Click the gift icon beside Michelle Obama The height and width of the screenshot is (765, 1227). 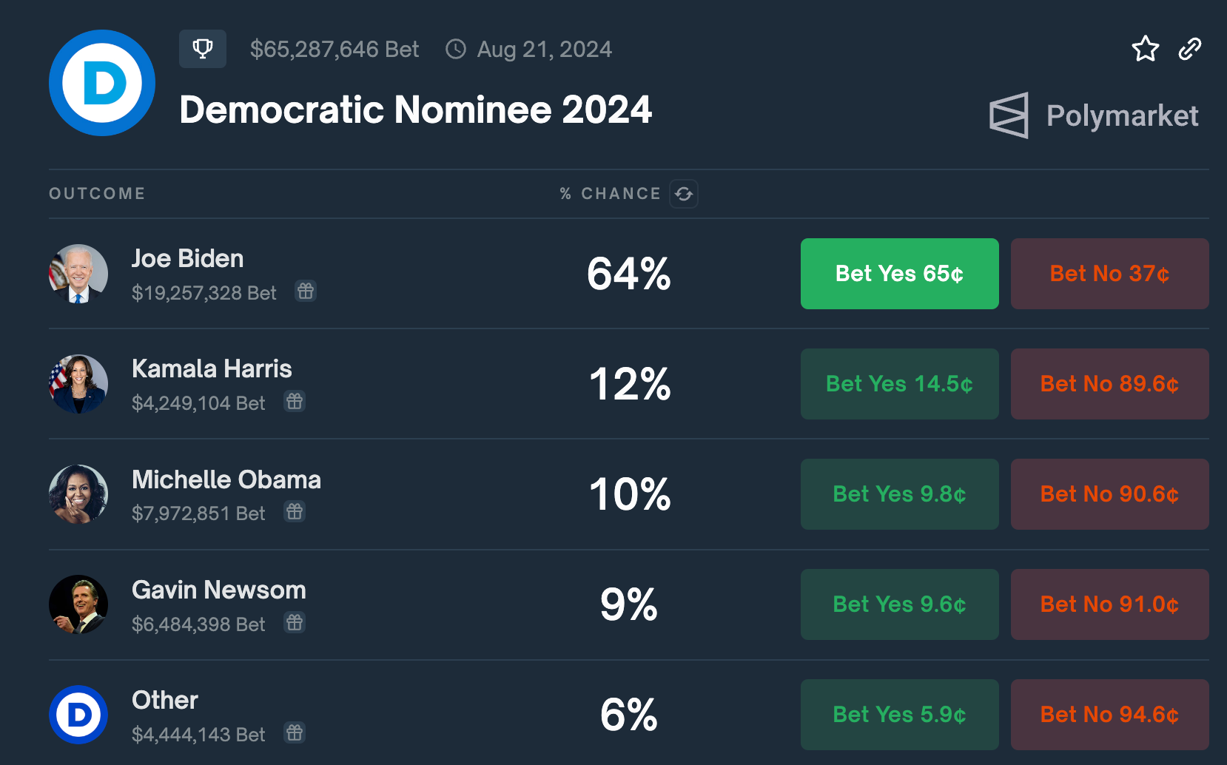coord(295,512)
